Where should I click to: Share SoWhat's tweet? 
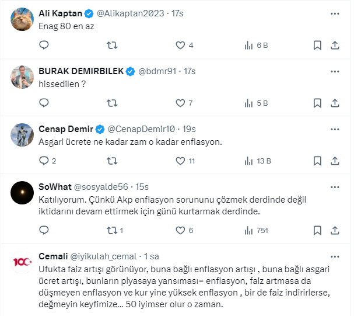335,230
